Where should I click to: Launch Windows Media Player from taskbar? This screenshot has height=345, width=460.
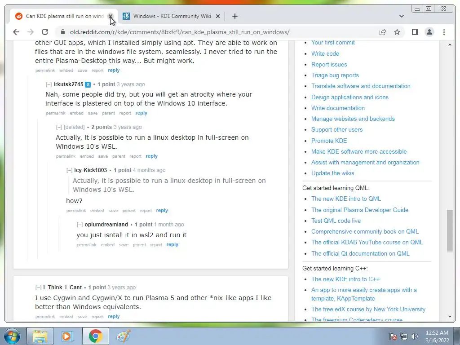tap(67, 336)
